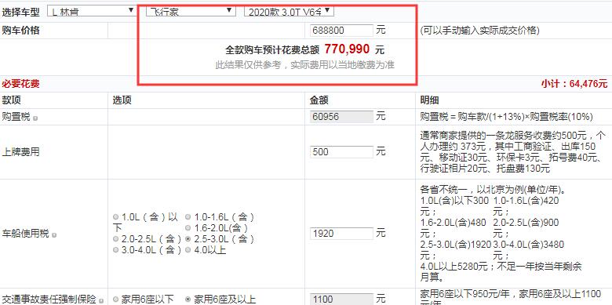This screenshot has width=612, height=305.
Task: Select the 3.0-4.0L（含）radio button
Action: 115,250
